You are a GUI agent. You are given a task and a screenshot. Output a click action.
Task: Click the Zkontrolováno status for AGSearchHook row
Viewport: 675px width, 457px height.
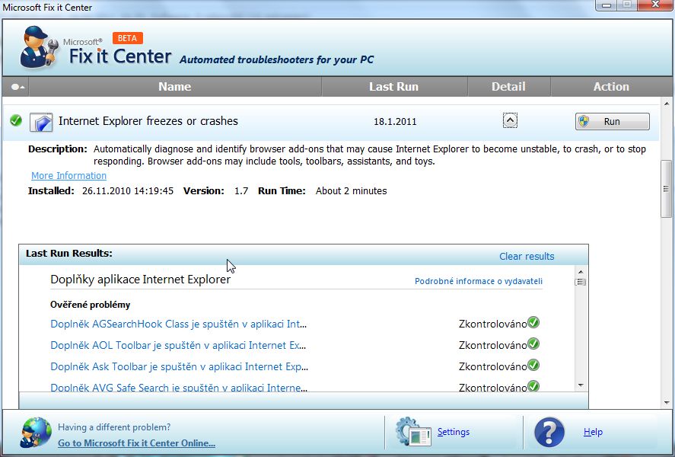pyautogui.click(x=492, y=324)
